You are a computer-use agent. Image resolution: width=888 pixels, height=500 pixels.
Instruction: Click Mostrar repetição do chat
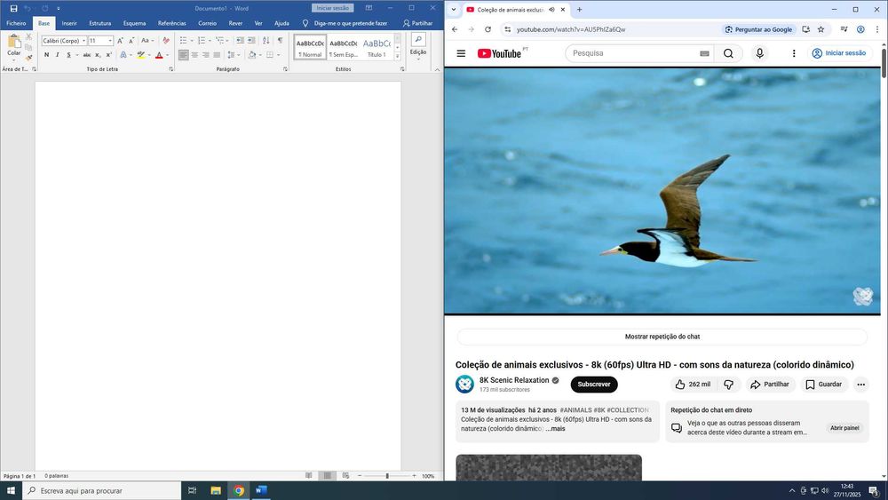click(662, 337)
